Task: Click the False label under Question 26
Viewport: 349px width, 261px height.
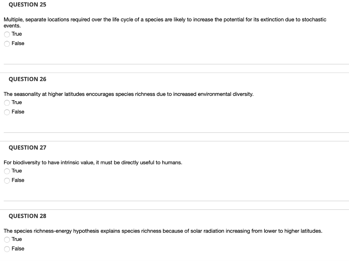Action: point(18,111)
